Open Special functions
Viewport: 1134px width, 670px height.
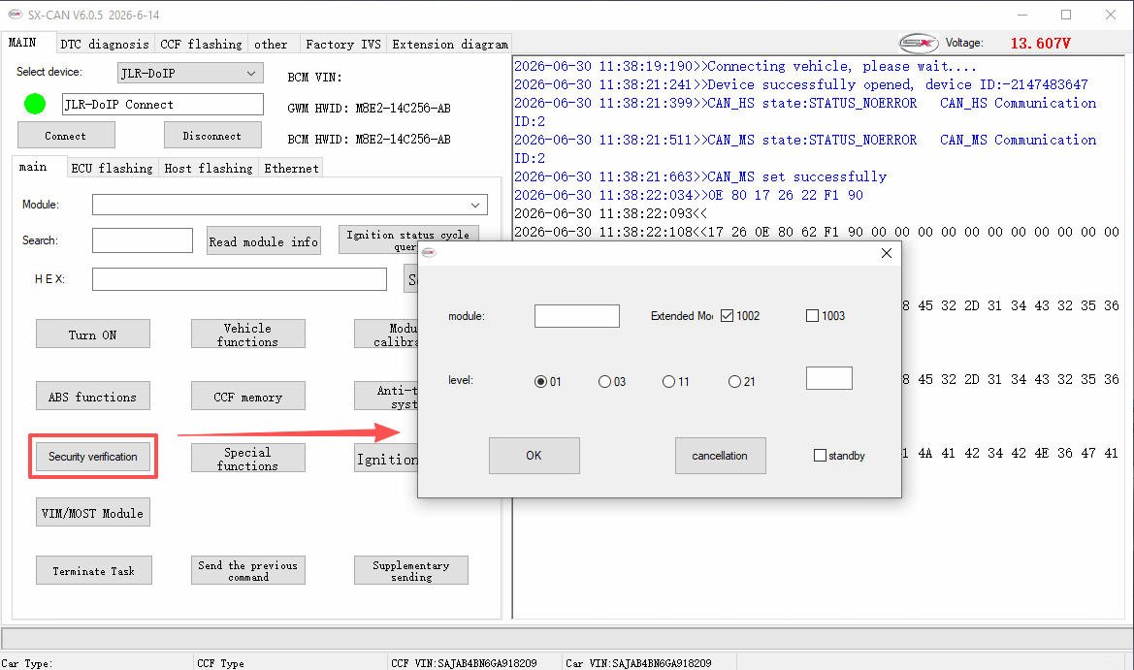tap(247, 459)
